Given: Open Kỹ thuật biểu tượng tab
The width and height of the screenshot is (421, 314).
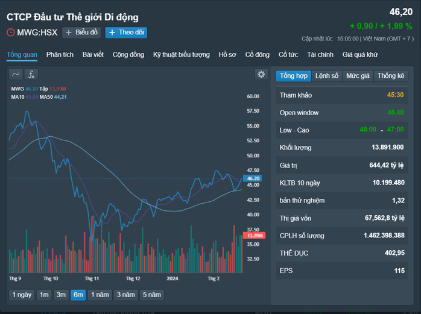Looking at the screenshot, I should click(181, 55).
